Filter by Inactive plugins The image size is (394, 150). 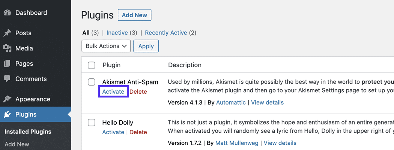click(x=117, y=33)
